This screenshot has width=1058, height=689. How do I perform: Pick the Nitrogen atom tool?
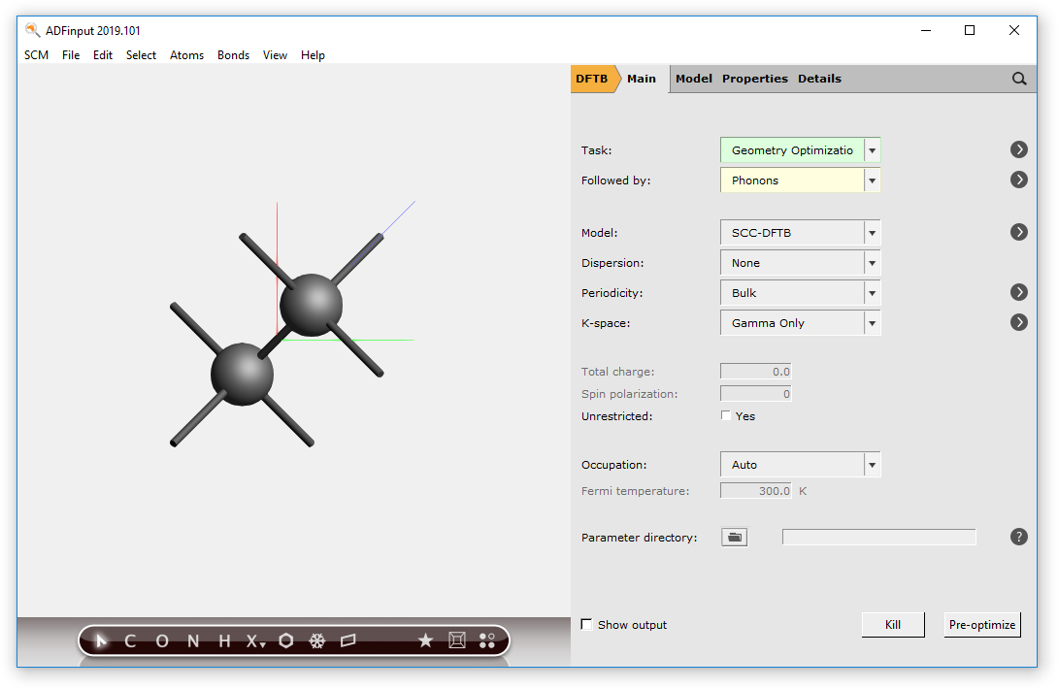click(193, 641)
